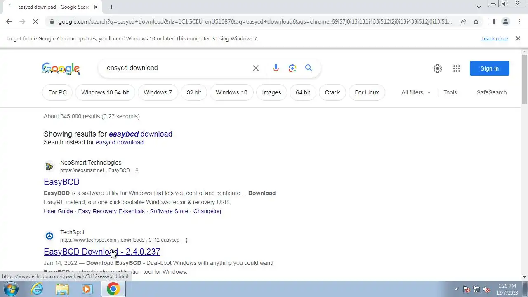Start voice search with microphone icon
528x297 pixels.
(x=276, y=68)
